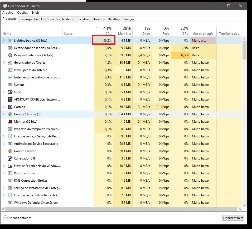The image size is (252, 229).
Task: Click the Carregador CTF pencil icon
Action: pyautogui.click(x=10, y=158)
